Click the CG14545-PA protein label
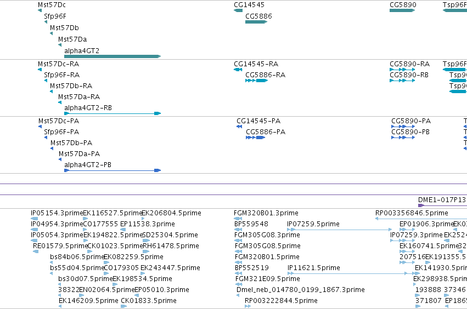467x309 pixels. [x=258, y=121]
